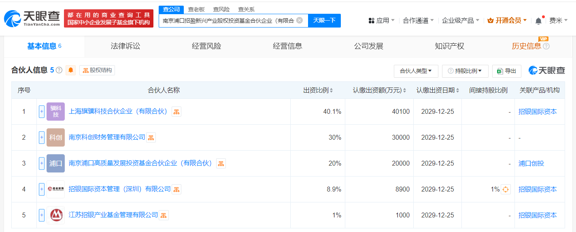Image resolution: width=576 pixels, height=232 pixels.
Task: Open equity structure icon for 上海旗骥科技合伙企业
Action: (x=176, y=112)
